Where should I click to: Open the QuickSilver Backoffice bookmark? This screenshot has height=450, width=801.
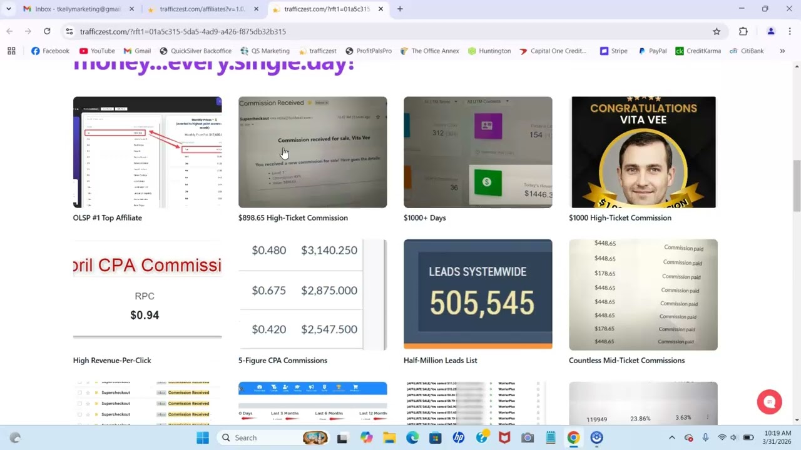[195, 51]
